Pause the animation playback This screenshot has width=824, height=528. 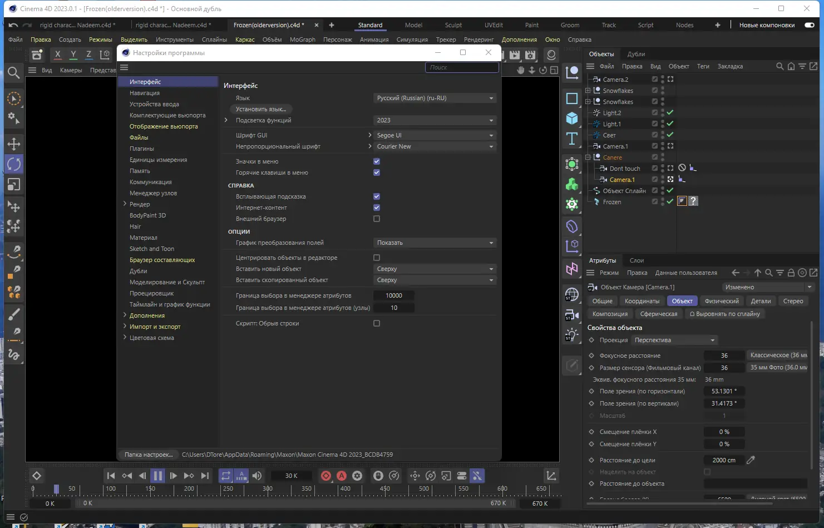[158, 476]
